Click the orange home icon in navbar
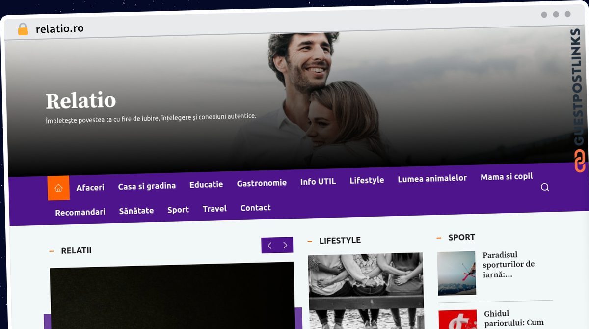 pos(58,188)
